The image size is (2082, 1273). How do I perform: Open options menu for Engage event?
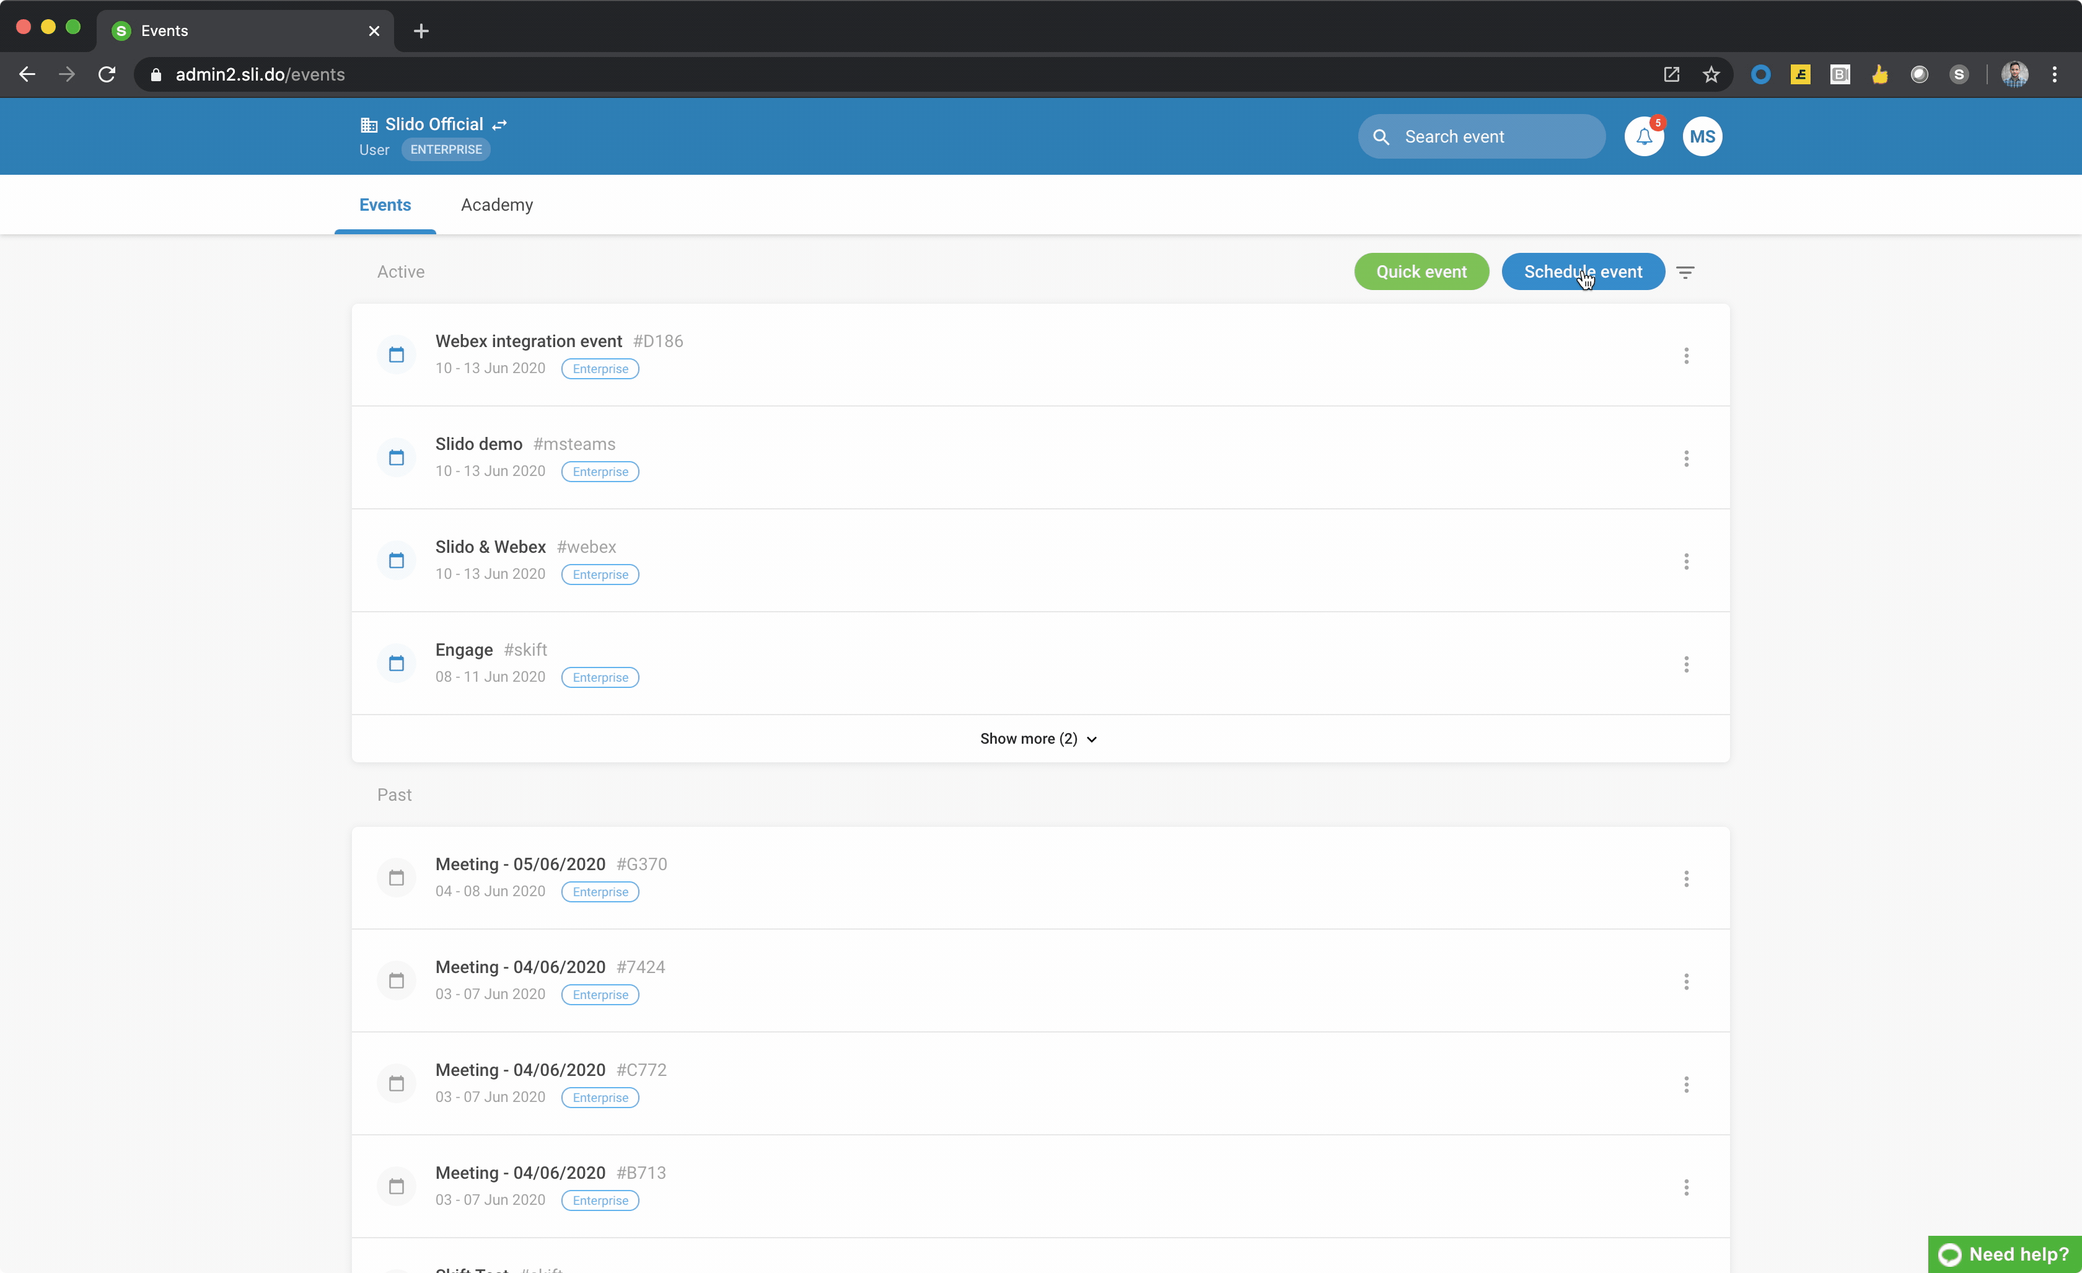pyautogui.click(x=1685, y=664)
